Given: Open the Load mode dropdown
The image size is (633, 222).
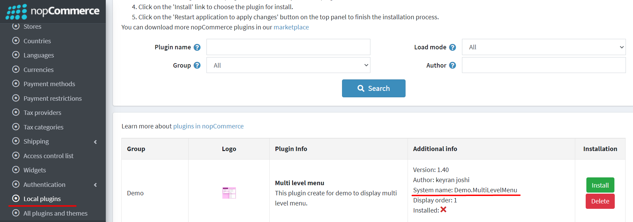Looking at the screenshot, I should click(543, 47).
